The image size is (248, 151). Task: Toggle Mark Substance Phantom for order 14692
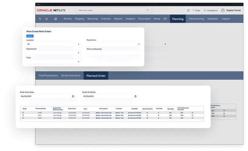(x=192, y=118)
